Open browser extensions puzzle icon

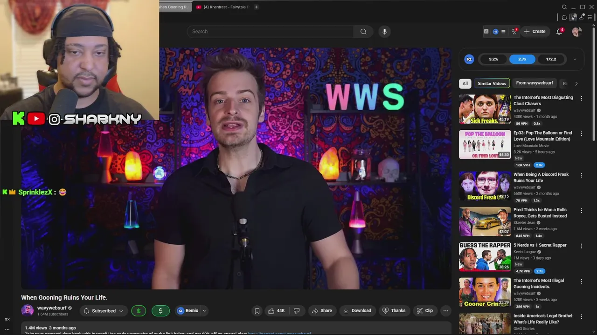click(x=564, y=17)
